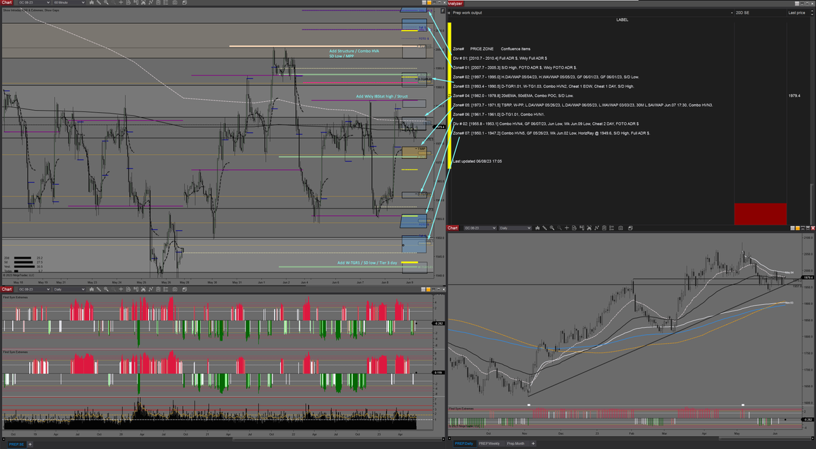Click the orange link square in 60 Minute chart
The height and width of the screenshot is (449, 816).
[x=429, y=3]
